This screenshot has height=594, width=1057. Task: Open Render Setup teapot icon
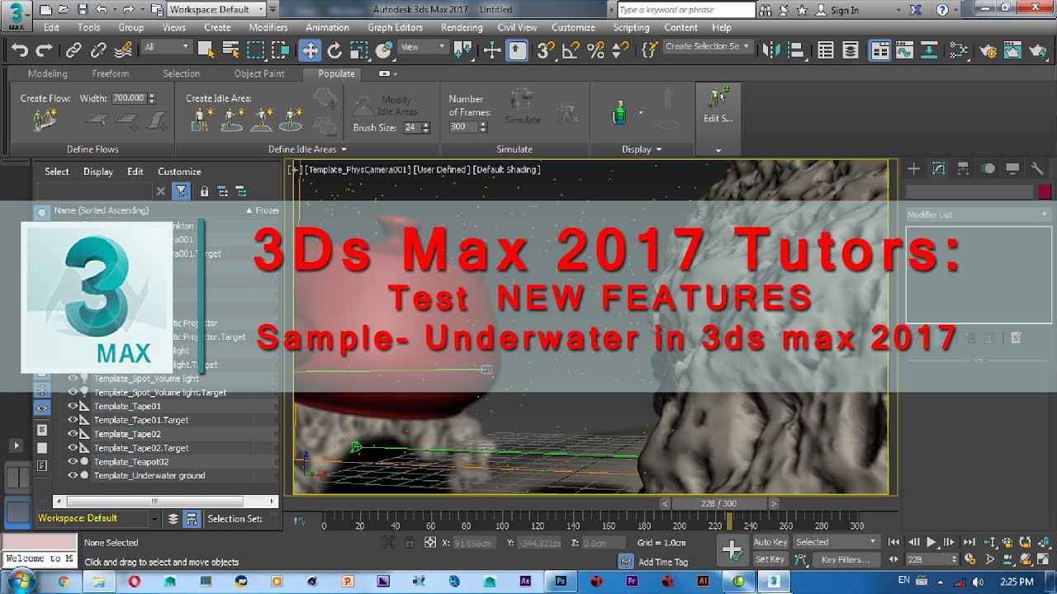(x=988, y=50)
